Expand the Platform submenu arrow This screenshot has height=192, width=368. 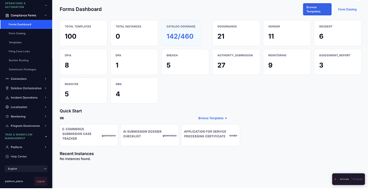(46, 147)
